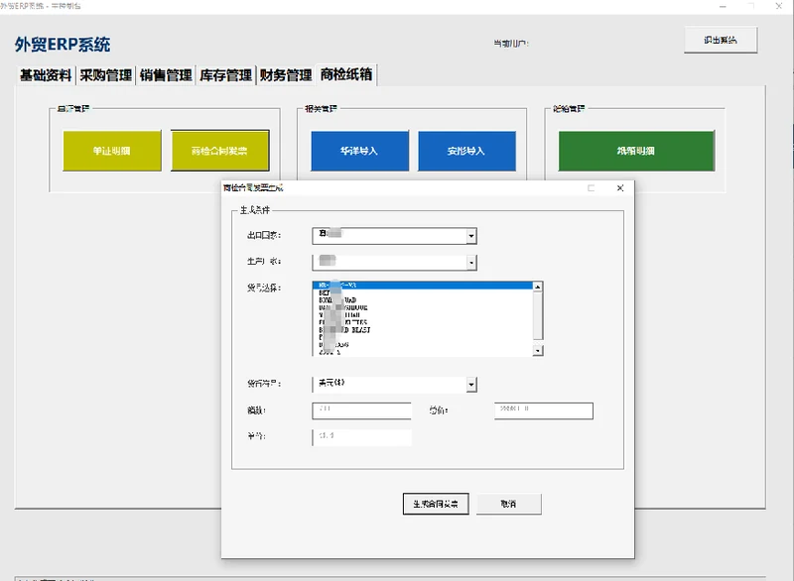Image resolution: width=794 pixels, height=581 pixels.
Task: Expand the 生产厂家 dropdown
Action: [470, 263]
